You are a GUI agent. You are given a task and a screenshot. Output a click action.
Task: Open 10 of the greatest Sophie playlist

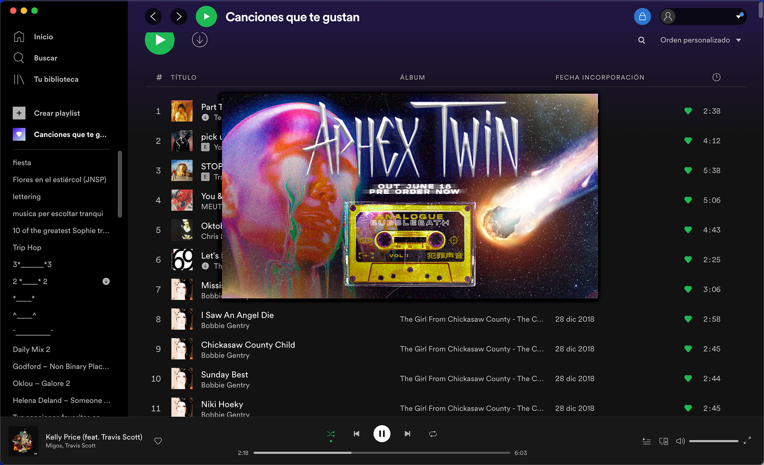point(61,231)
